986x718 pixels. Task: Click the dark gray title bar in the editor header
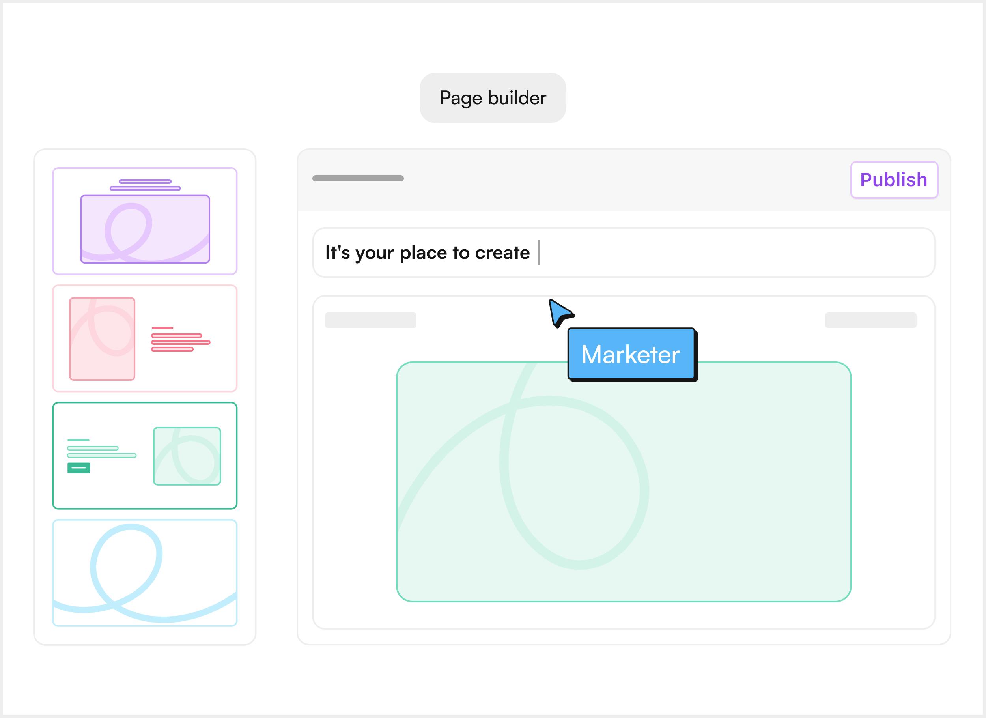(358, 178)
